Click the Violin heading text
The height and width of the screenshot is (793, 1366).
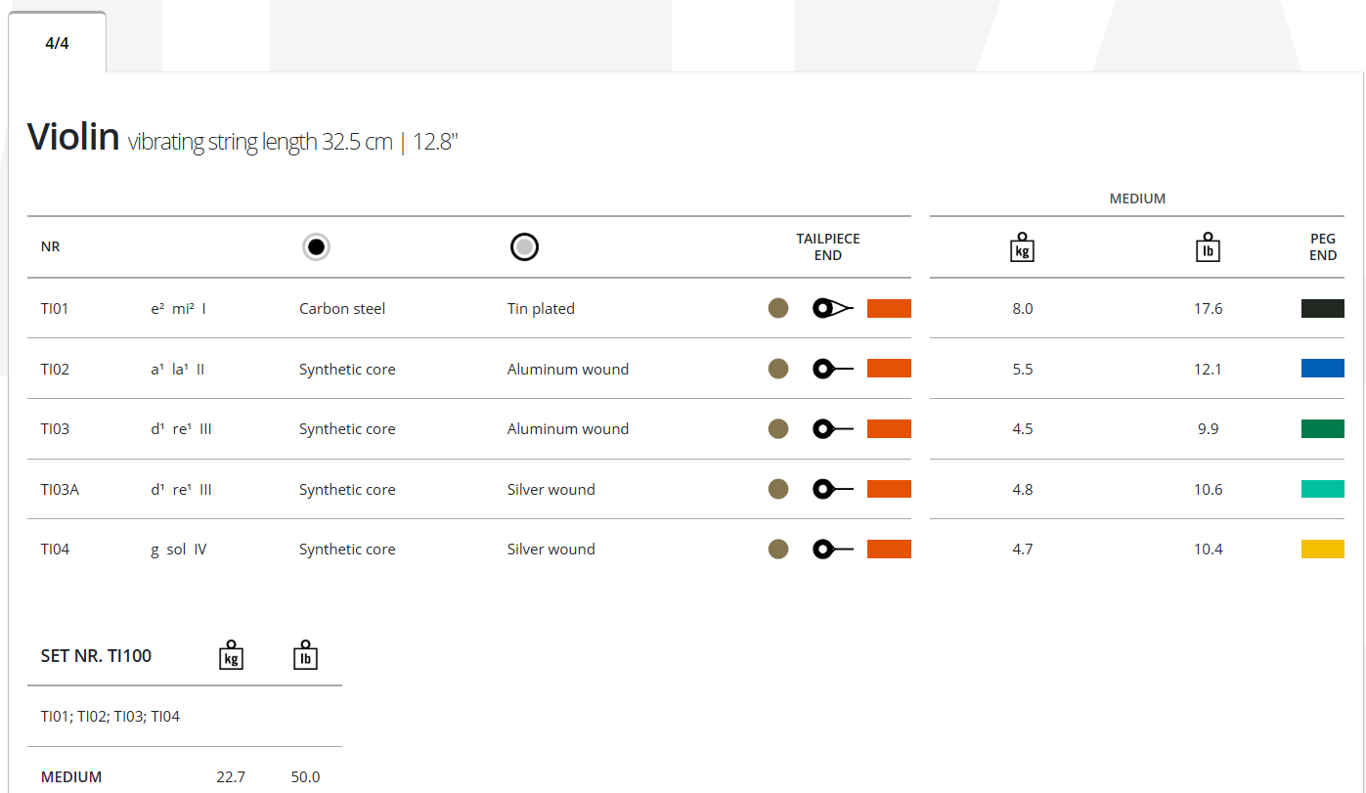click(73, 137)
